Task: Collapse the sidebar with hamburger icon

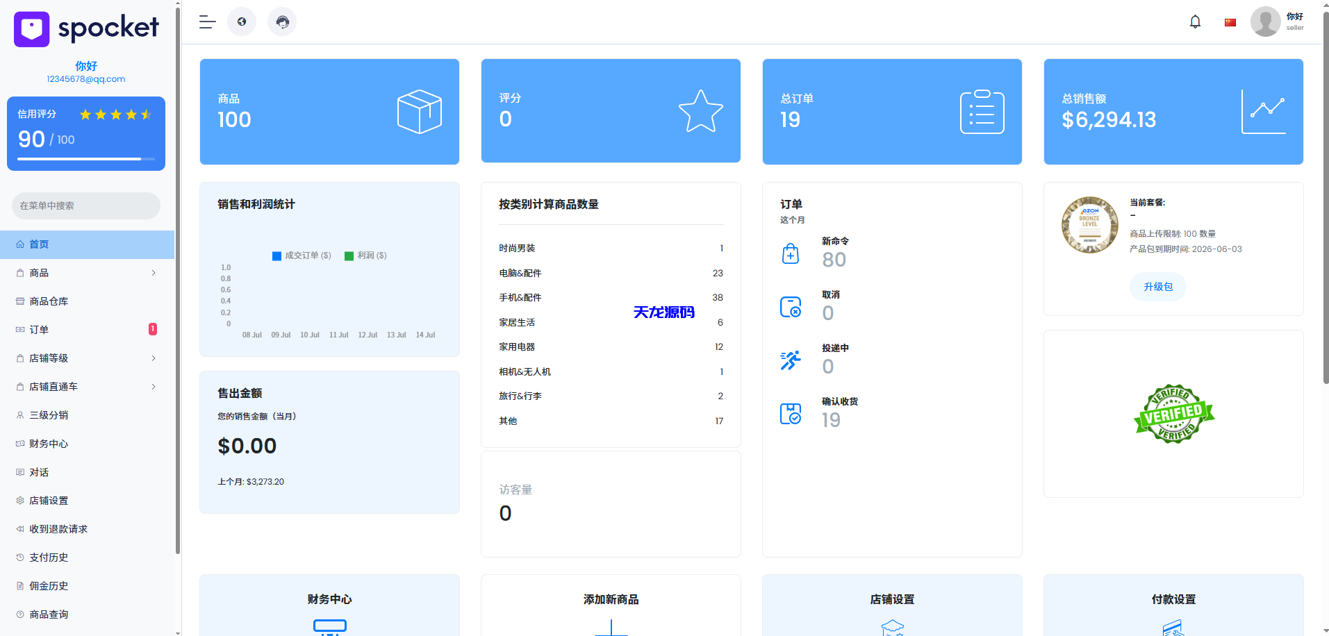Action: tap(206, 22)
